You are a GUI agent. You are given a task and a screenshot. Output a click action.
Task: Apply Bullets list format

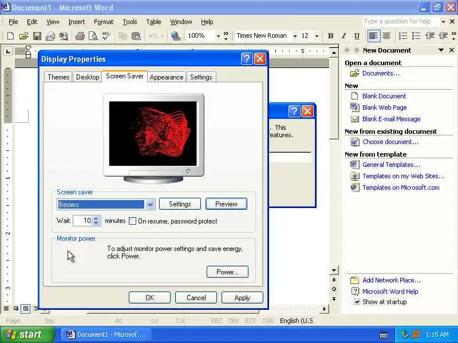pos(416,36)
